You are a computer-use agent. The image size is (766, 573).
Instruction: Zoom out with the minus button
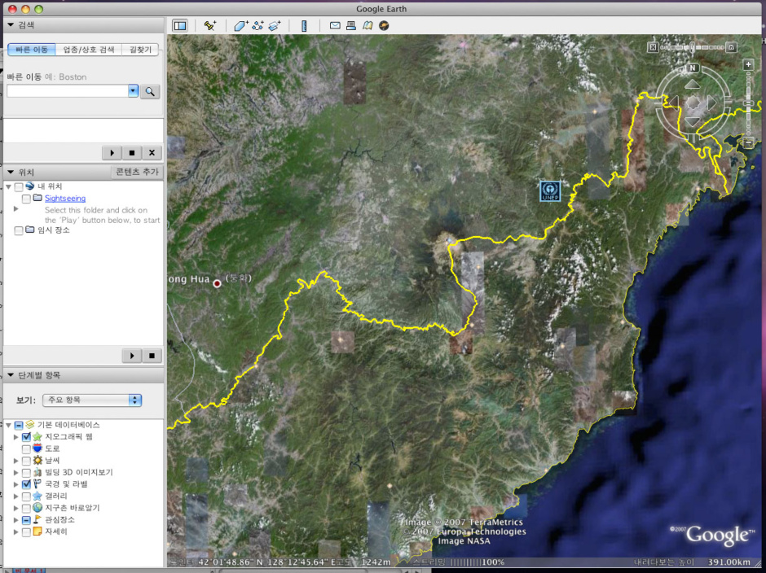748,142
